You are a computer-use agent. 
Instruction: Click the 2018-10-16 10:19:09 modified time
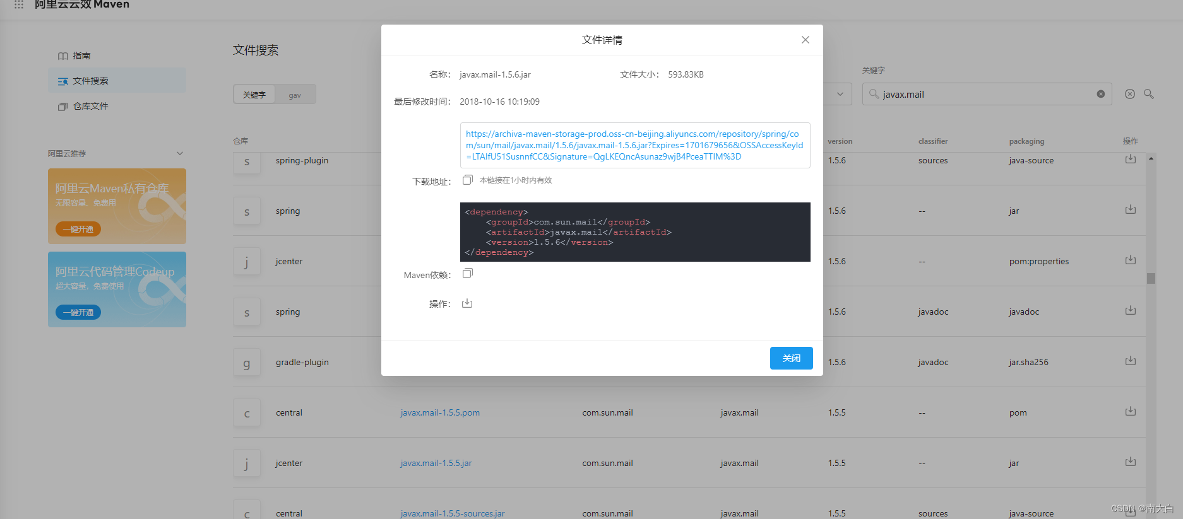(499, 102)
